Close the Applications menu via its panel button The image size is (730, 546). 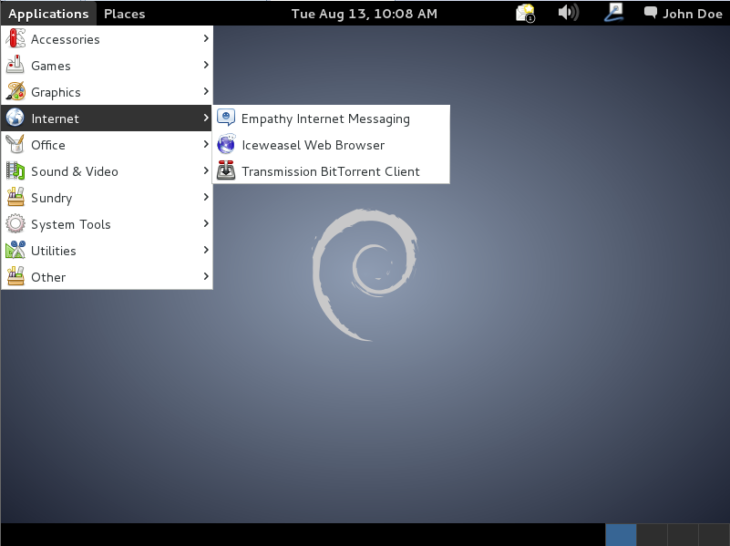tap(48, 14)
